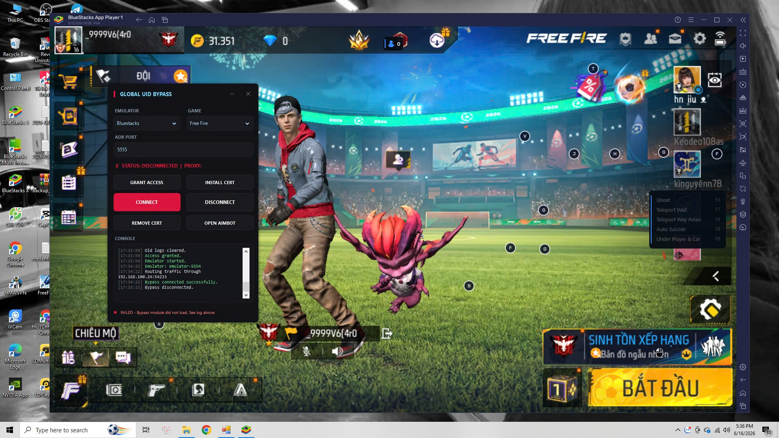Screen dimensions: 779x438
Task: Click the leave team exit icon
Action: click(387, 333)
